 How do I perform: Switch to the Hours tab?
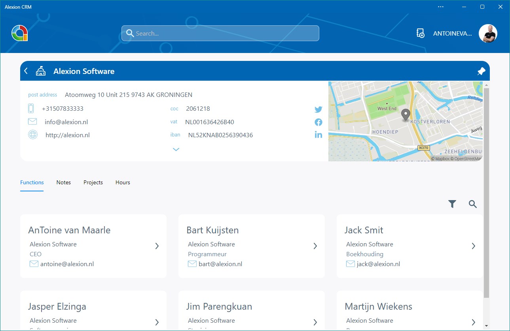pos(123,182)
